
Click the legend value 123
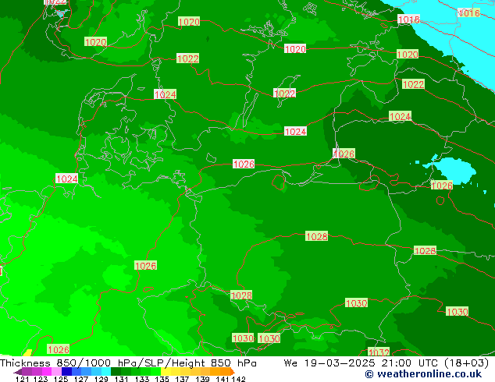(x=41, y=379)
